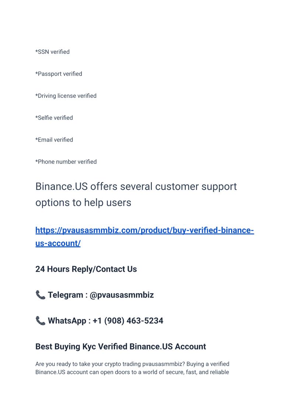This screenshot has height=414, width=293.
Task: Click the WhatsApp number +1 (908) 463-5234
Action: pyautogui.click(x=128, y=321)
